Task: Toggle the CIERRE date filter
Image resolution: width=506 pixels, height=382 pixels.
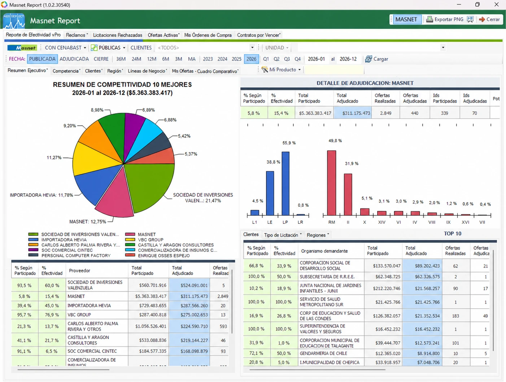Action: [101, 59]
